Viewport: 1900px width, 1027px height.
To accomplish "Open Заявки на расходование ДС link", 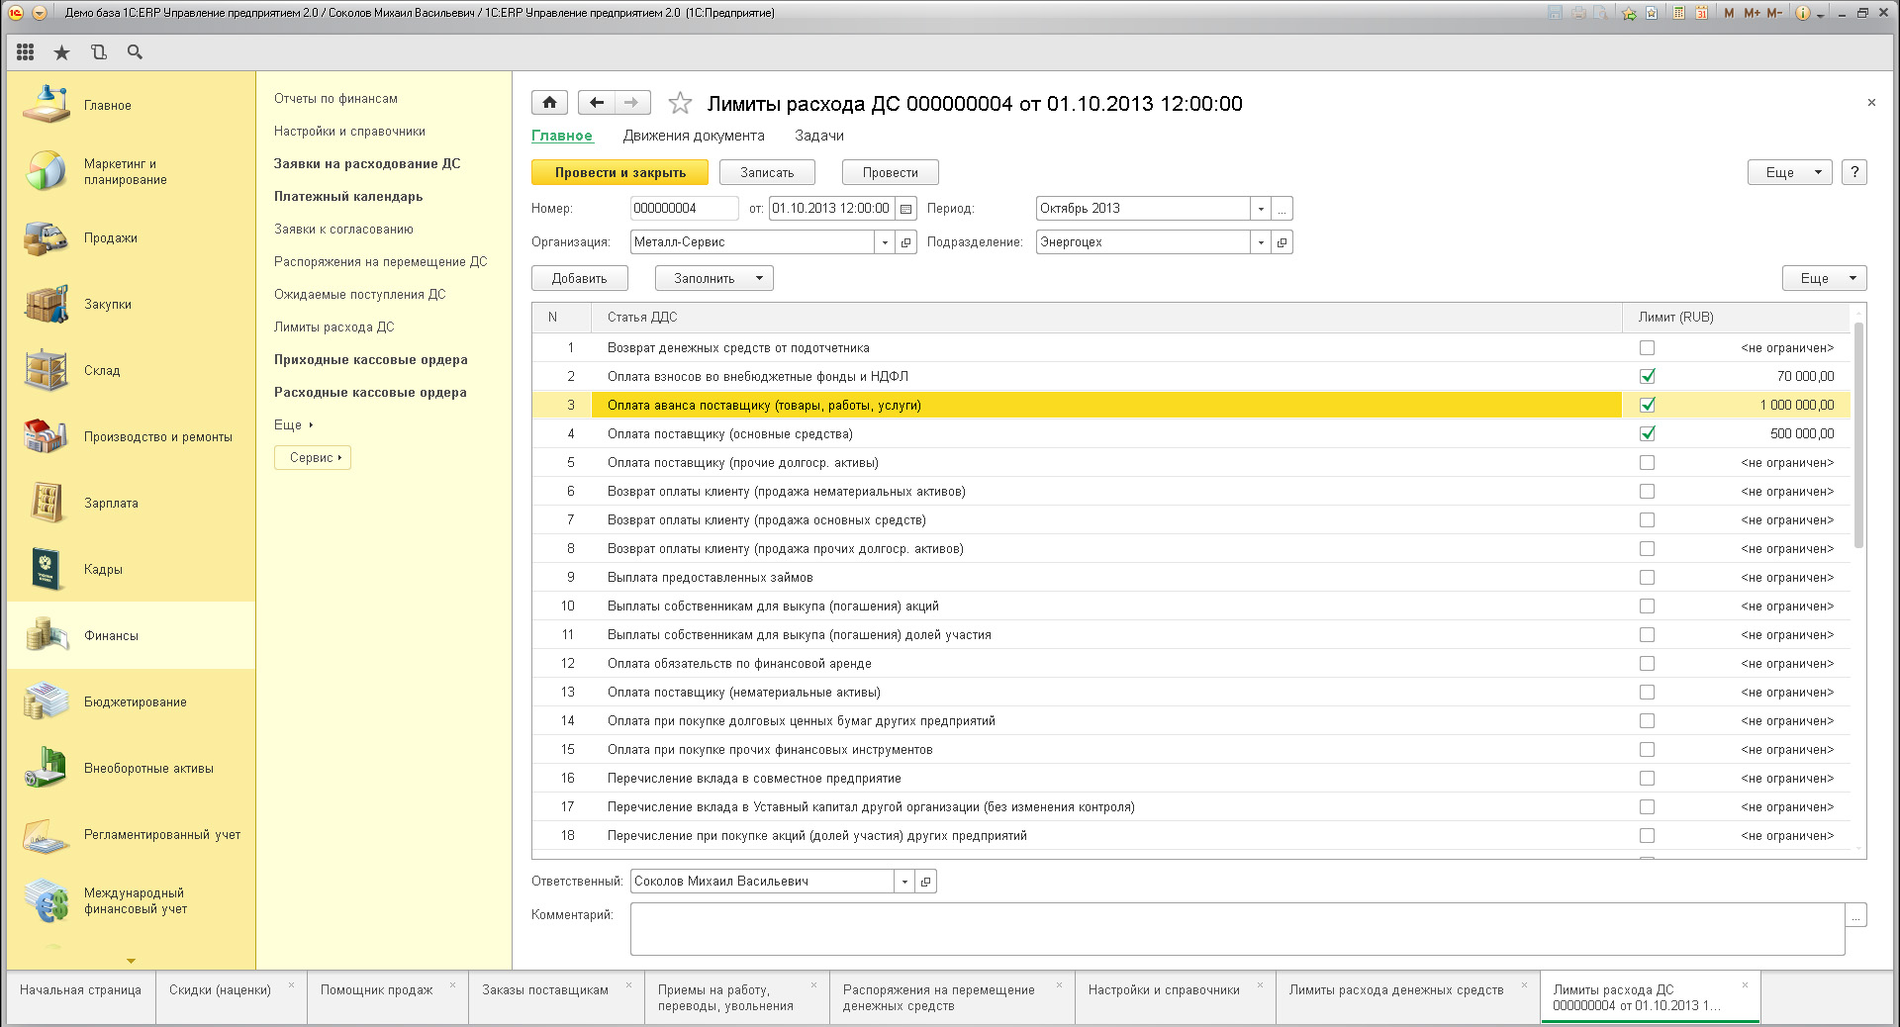I will pos(367,164).
